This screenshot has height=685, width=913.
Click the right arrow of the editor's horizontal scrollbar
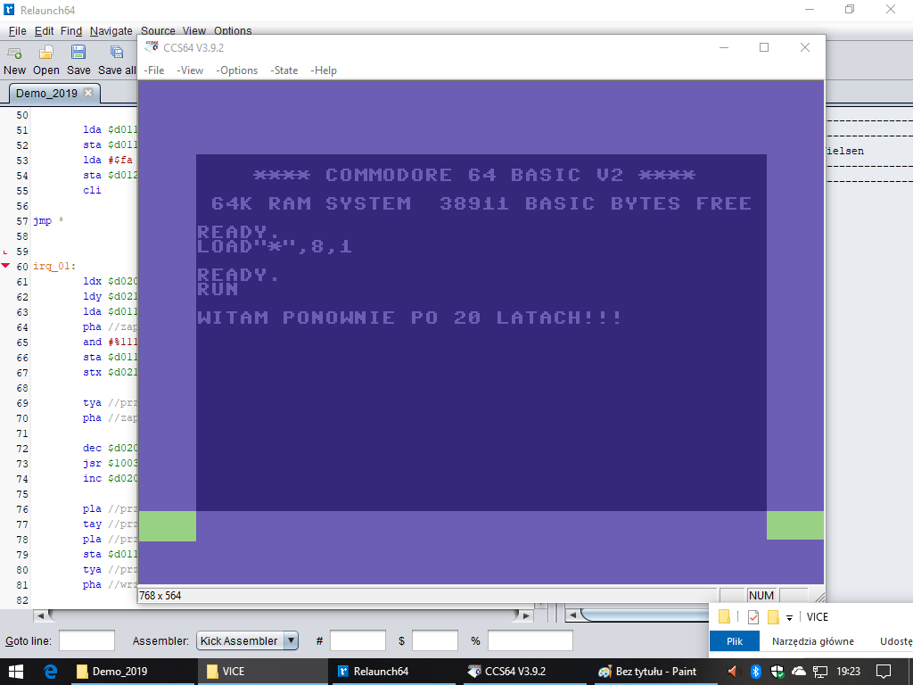pos(526,615)
